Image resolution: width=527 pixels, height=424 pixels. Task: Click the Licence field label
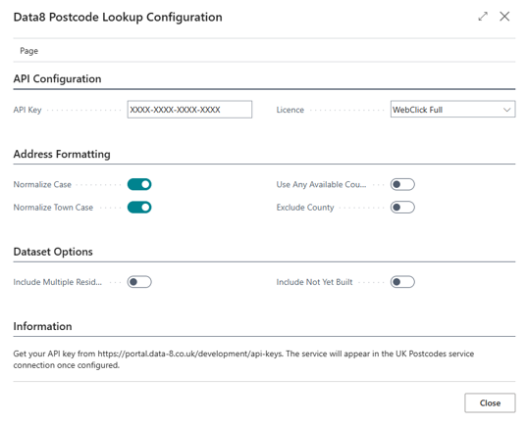pyautogui.click(x=290, y=110)
